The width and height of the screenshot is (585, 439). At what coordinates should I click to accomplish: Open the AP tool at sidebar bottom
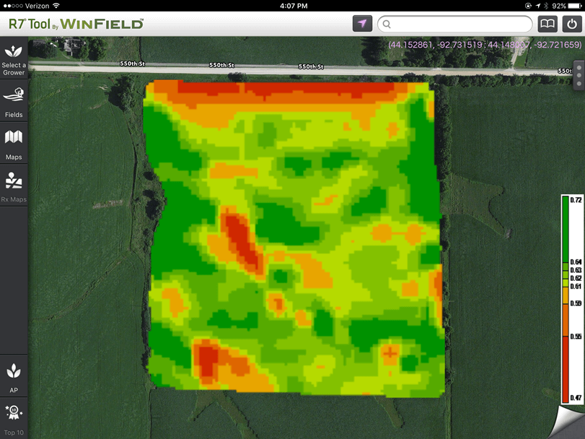[14, 378]
